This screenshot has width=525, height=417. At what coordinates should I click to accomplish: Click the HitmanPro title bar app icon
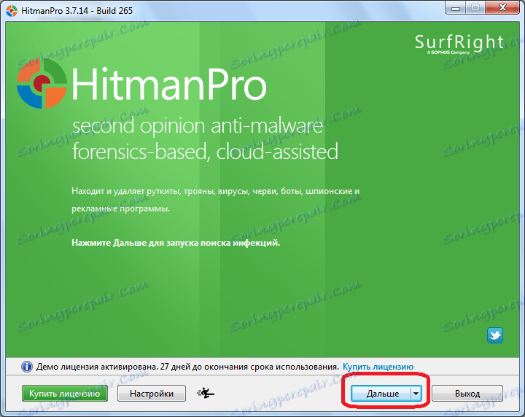pos(12,11)
